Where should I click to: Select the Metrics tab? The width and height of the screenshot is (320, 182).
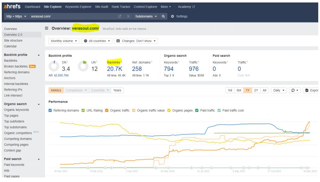(x=56, y=90)
